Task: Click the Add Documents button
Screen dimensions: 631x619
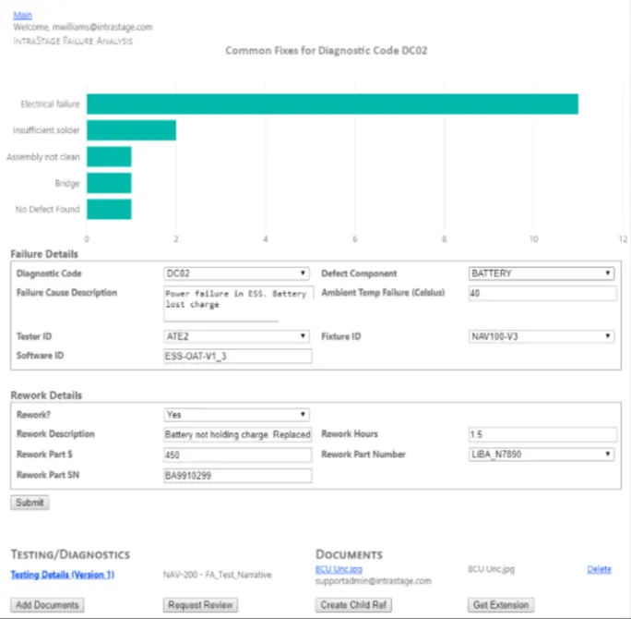Action: [47, 605]
